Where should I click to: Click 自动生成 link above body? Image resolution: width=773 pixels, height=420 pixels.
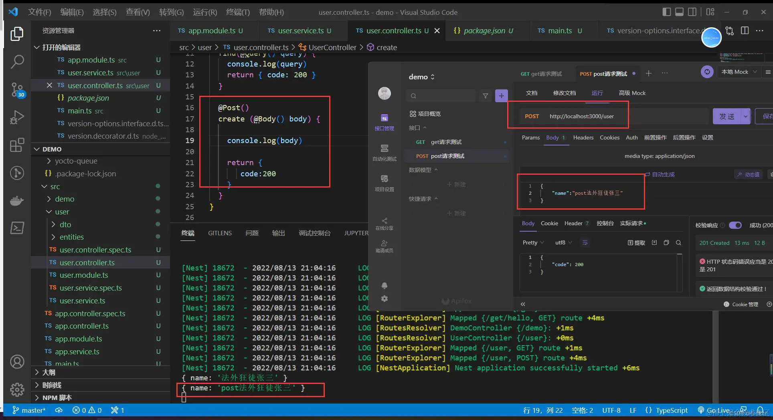pos(660,174)
